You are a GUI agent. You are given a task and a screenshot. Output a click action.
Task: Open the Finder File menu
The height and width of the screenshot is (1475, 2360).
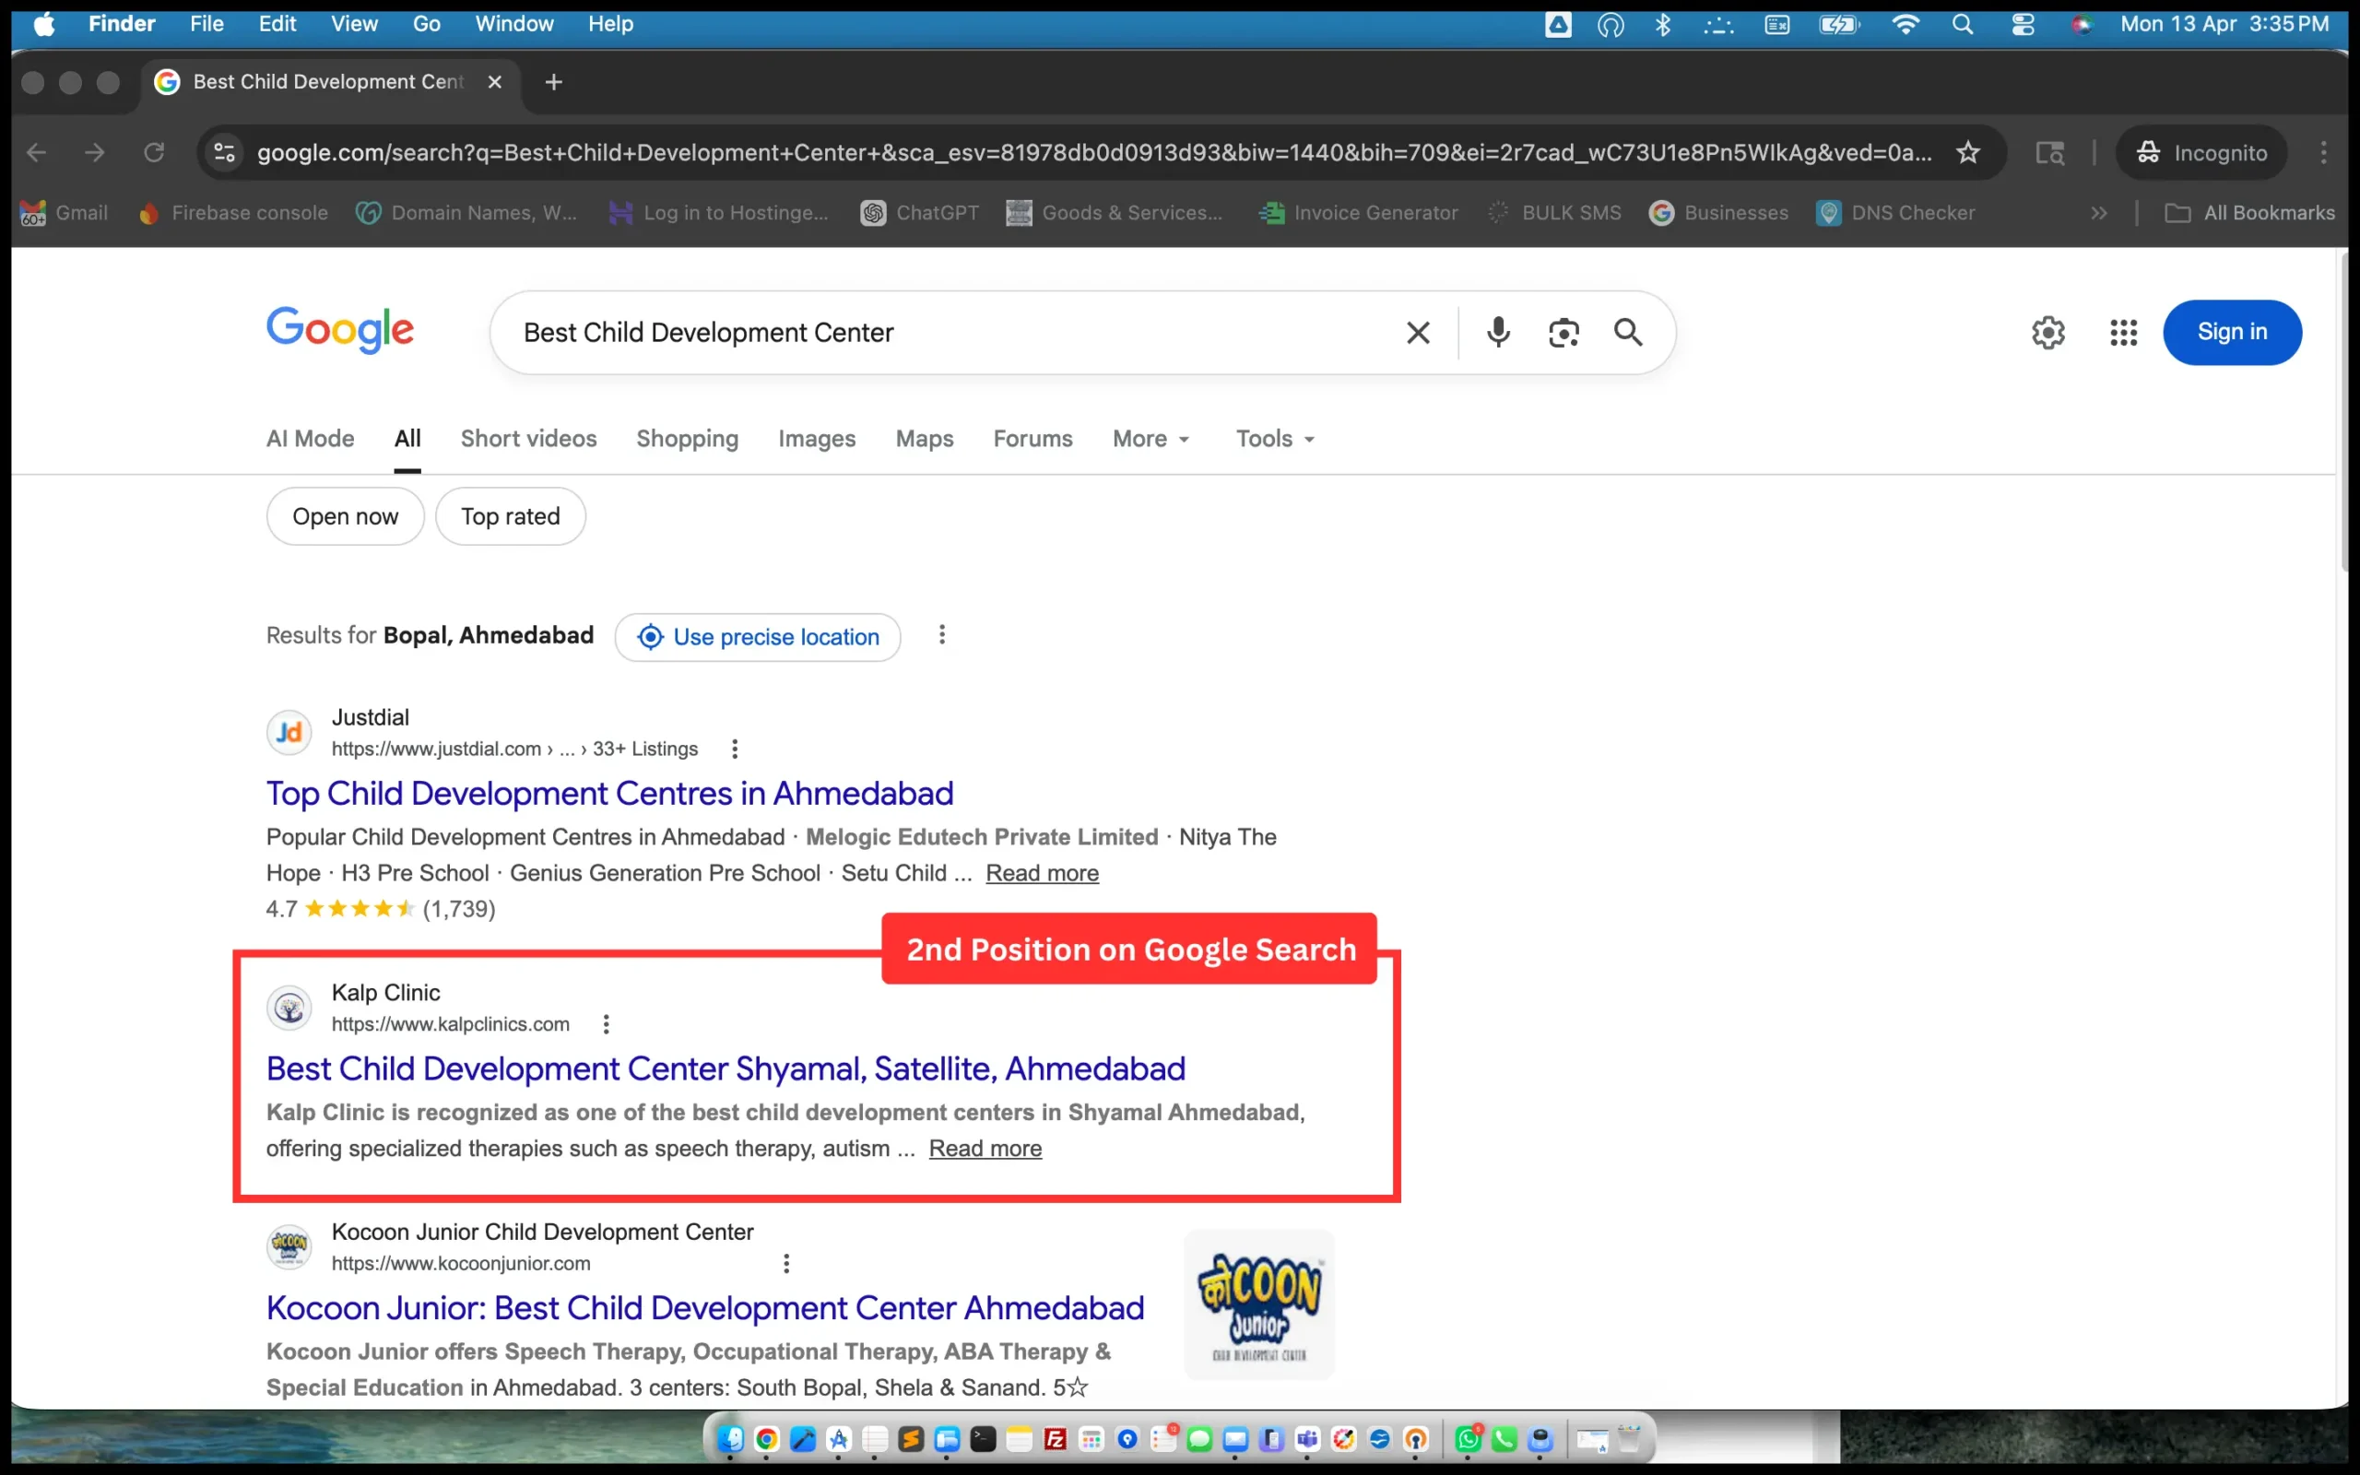[206, 24]
